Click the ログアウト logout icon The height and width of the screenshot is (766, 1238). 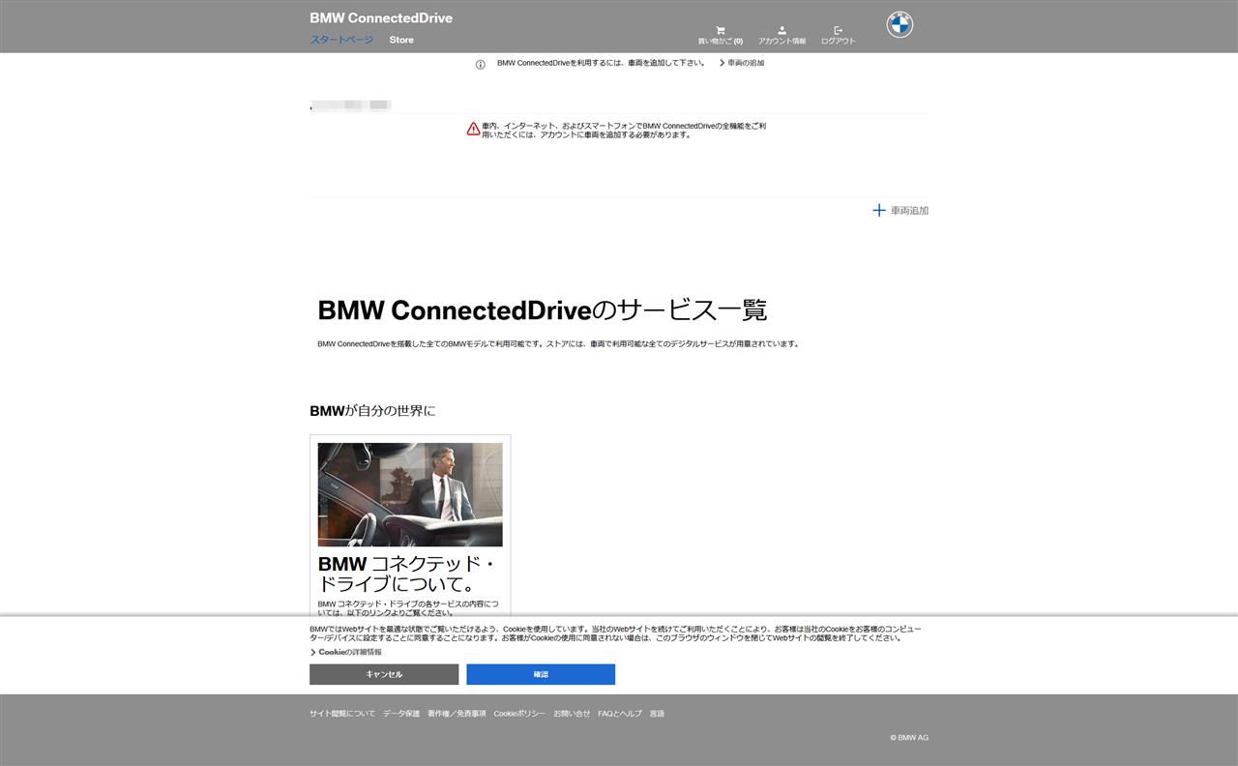(x=838, y=30)
